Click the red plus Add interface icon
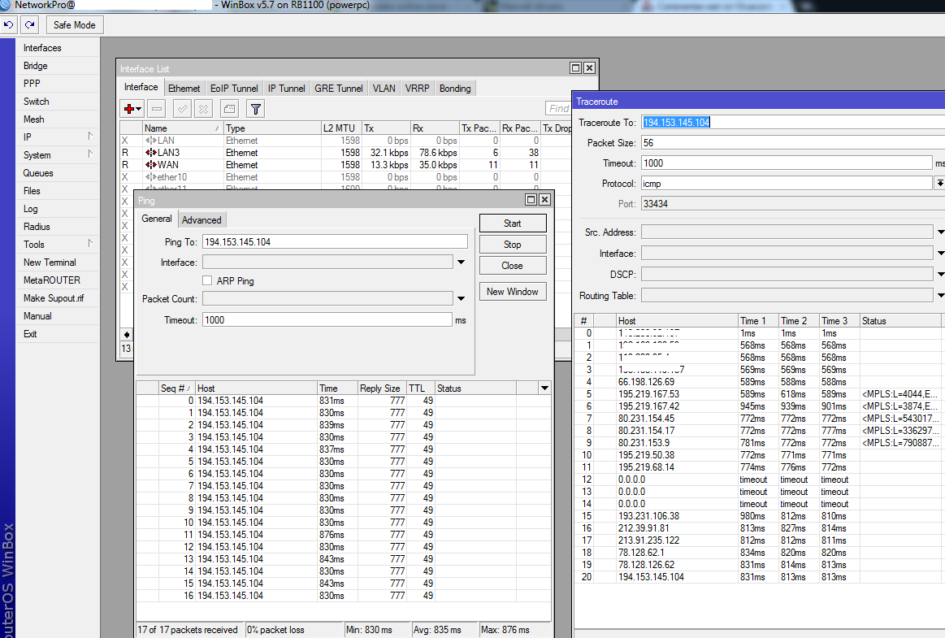 click(x=128, y=109)
